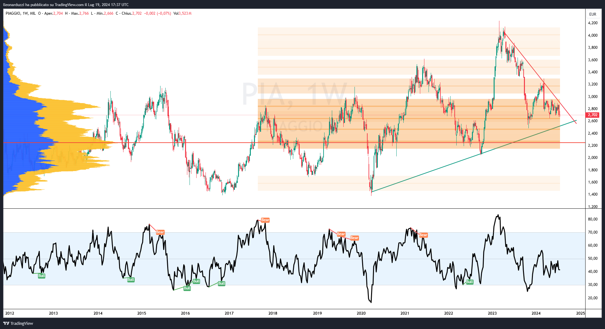Click the TradingView logo at bottom left
The height and width of the screenshot is (329, 605).
[18, 323]
